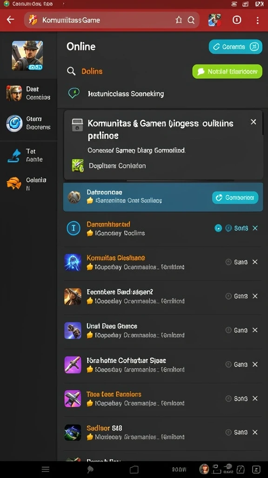Image resolution: width=268 pixels, height=478 pixels.
Task: Open the three-dot overflow menu
Action: 257,20
